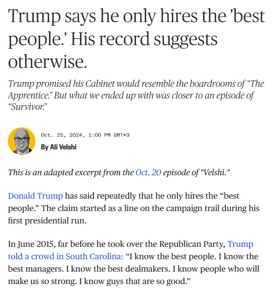Click the sentence 'I know guys that are so good.'
This screenshot has width=278, height=294.
135,281
